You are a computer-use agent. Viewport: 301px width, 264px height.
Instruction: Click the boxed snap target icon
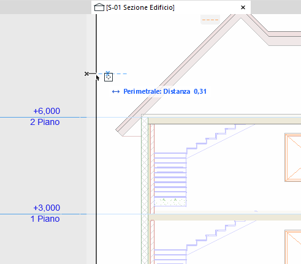pyautogui.click(x=109, y=77)
